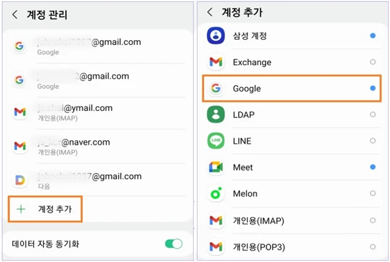Open the first @gmail.com Google account
This screenshot has width=390, height=262.
tap(98, 46)
